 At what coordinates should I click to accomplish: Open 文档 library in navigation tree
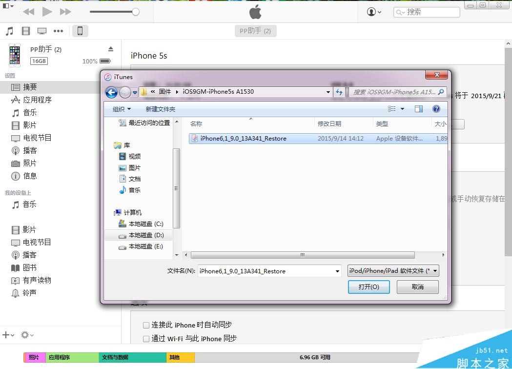point(130,179)
